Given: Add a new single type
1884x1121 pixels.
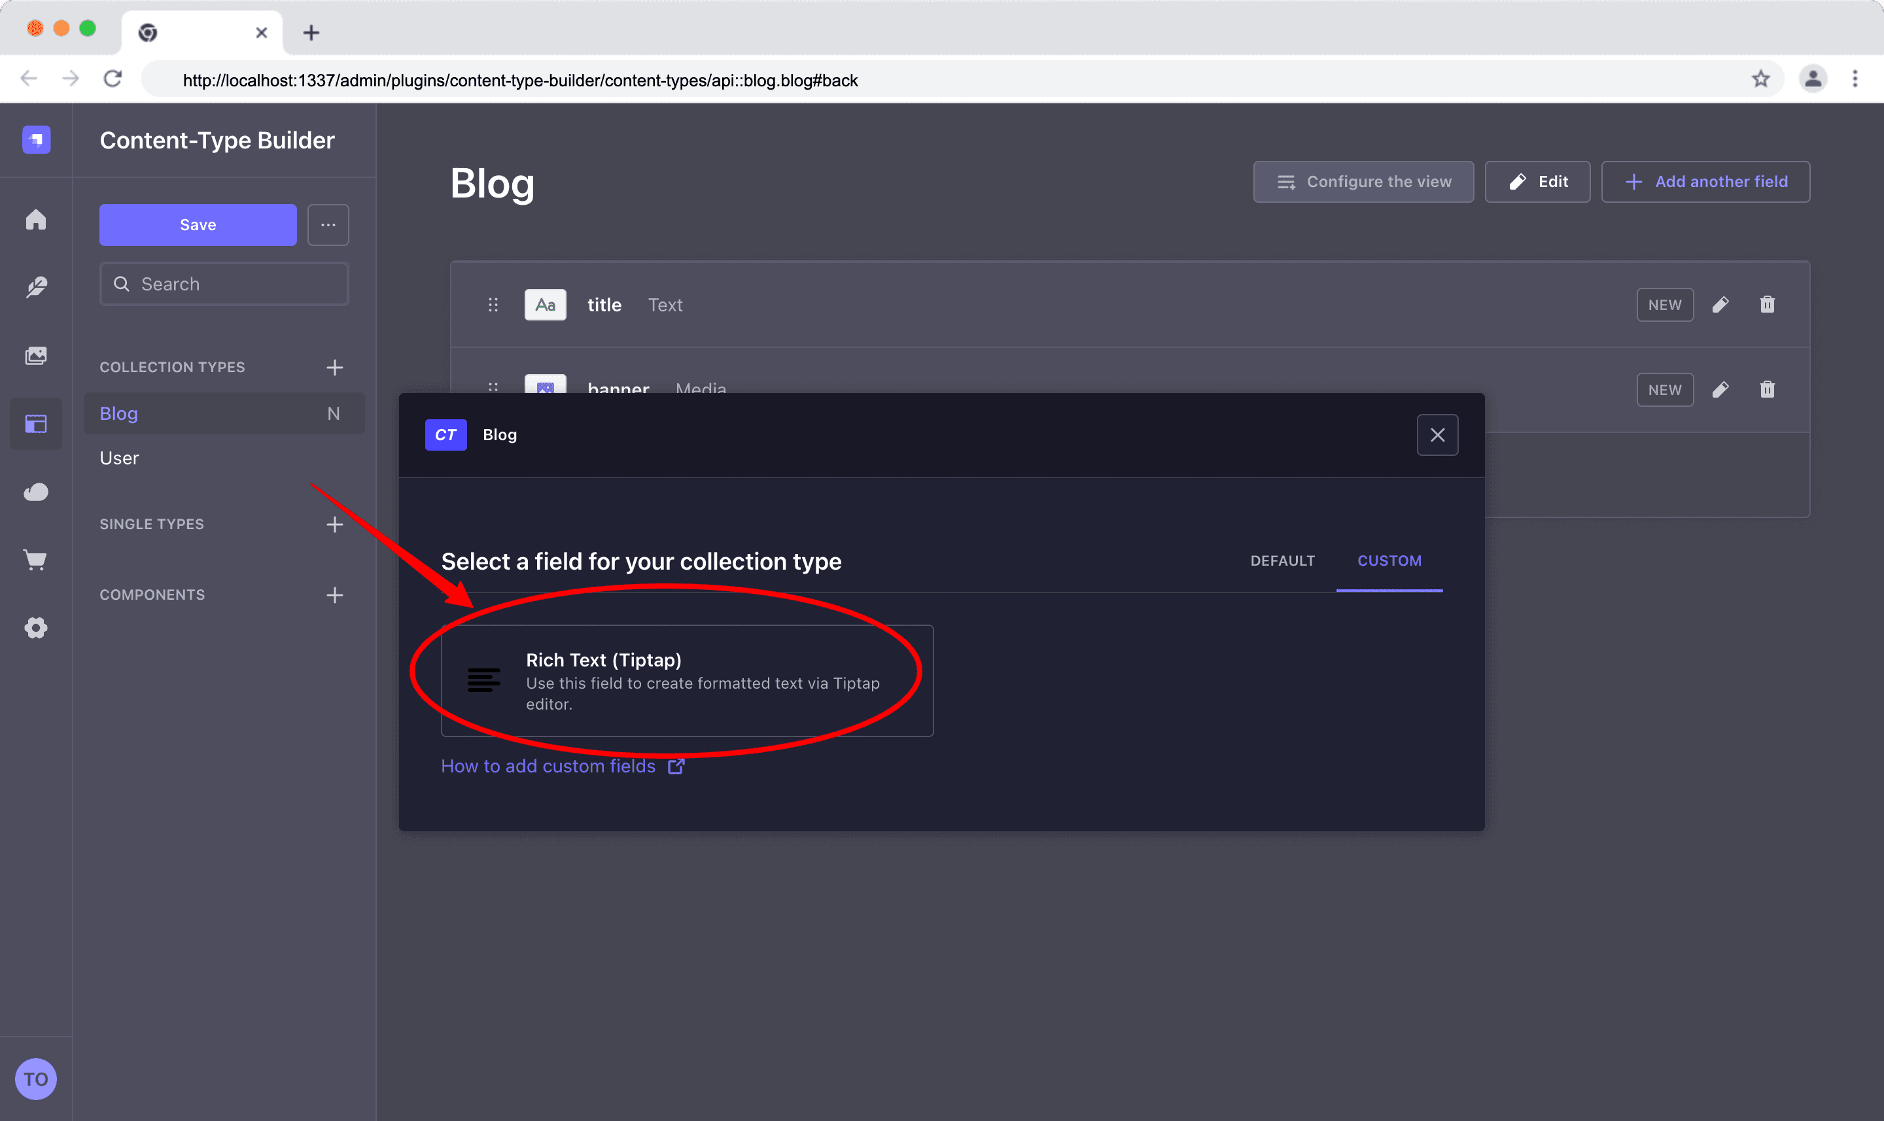Looking at the screenshot, I should 335,525.
